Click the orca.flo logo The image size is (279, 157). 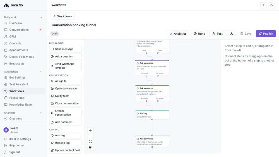click(13, 5)
